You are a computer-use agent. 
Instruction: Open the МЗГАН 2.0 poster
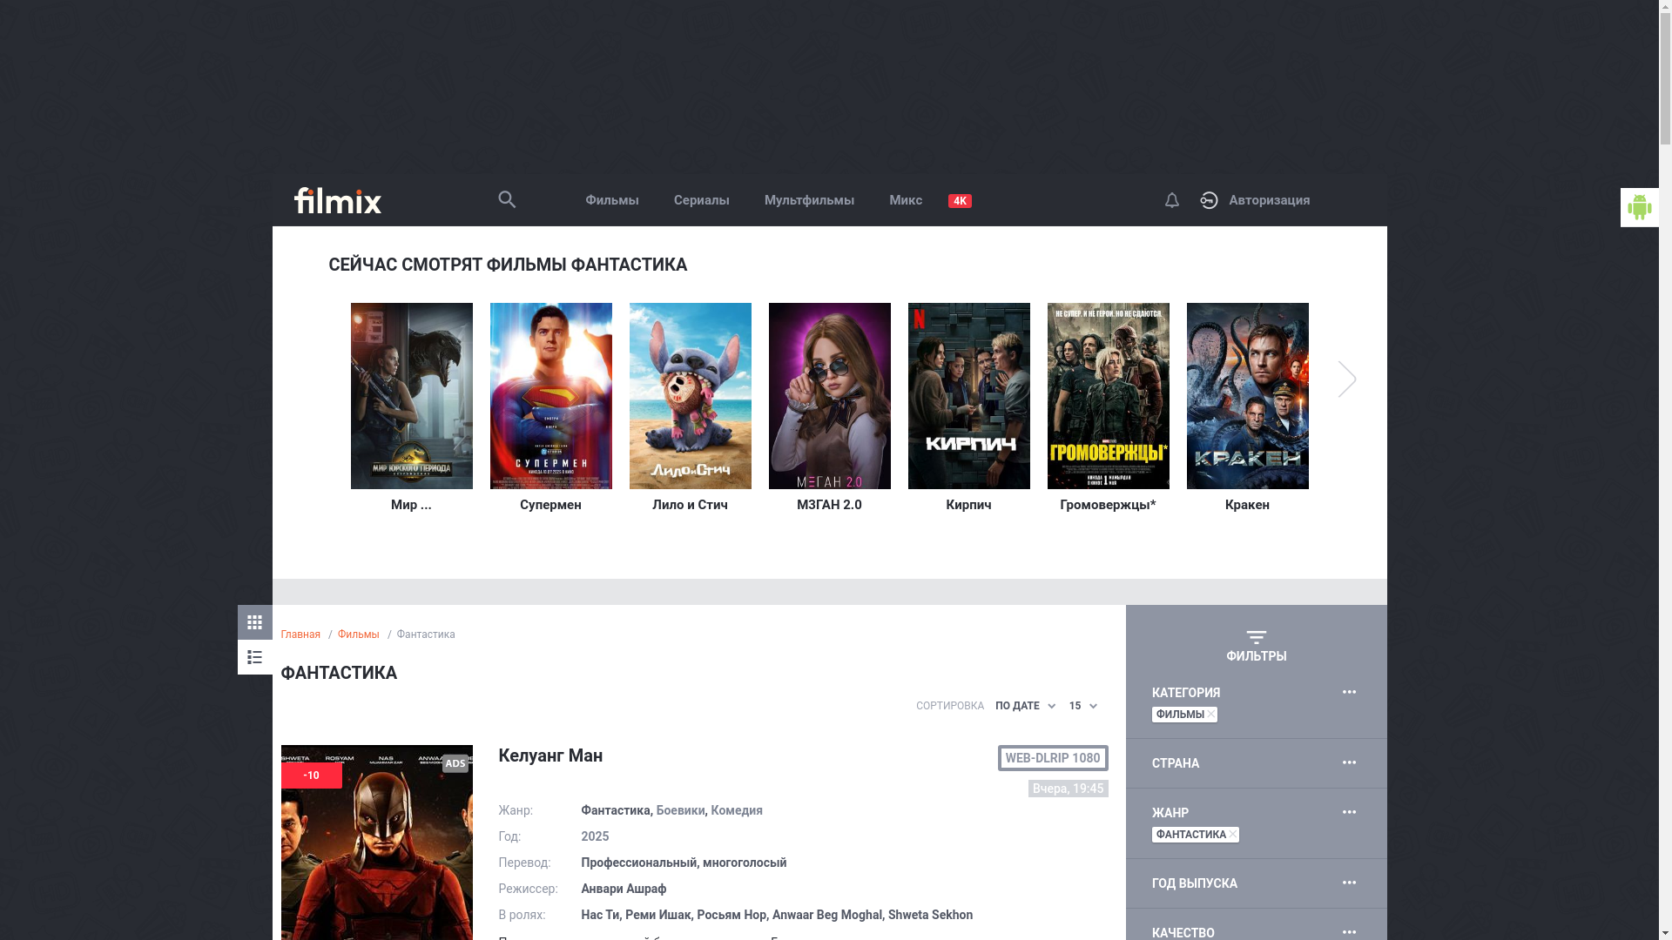pyautogui.click(x=829, y=396)
